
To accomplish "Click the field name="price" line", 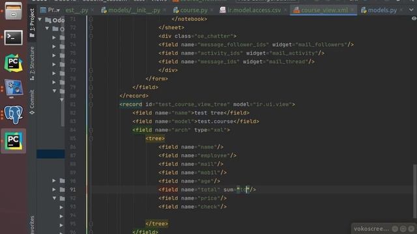I will click(x=193, y=198).
